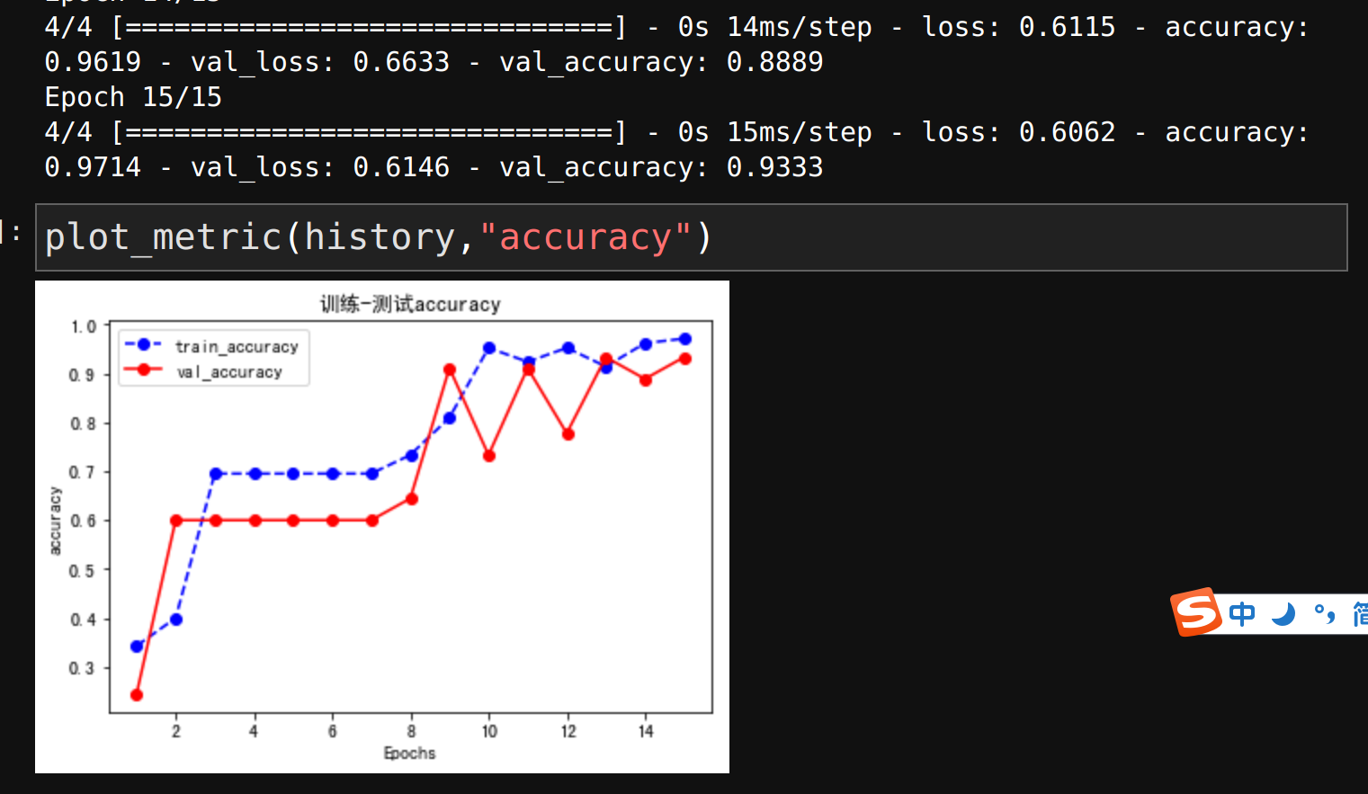
Task: Click the 'loss: 0.6115' output value
Action: point(1019,27)
